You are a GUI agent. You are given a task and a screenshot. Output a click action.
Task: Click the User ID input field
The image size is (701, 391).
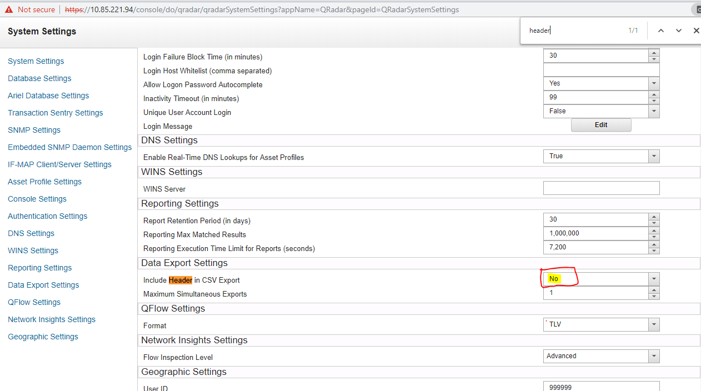(x=601, y=387)
